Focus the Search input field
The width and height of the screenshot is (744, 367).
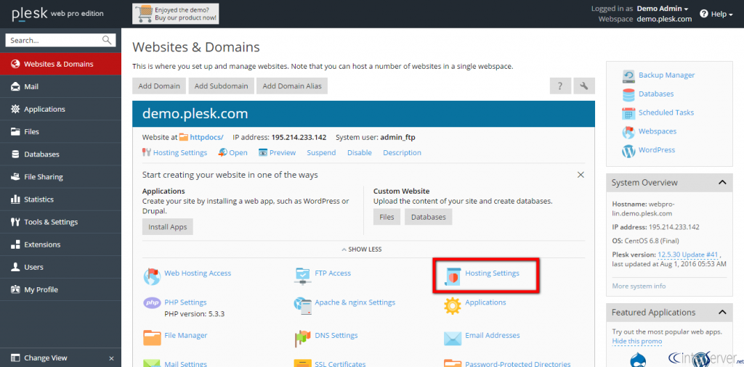click(x=54, y=40)
